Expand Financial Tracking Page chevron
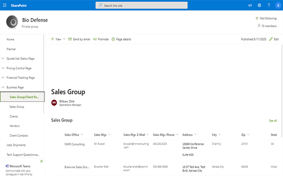Screen dimensions: 283x176 pos(3,78)
